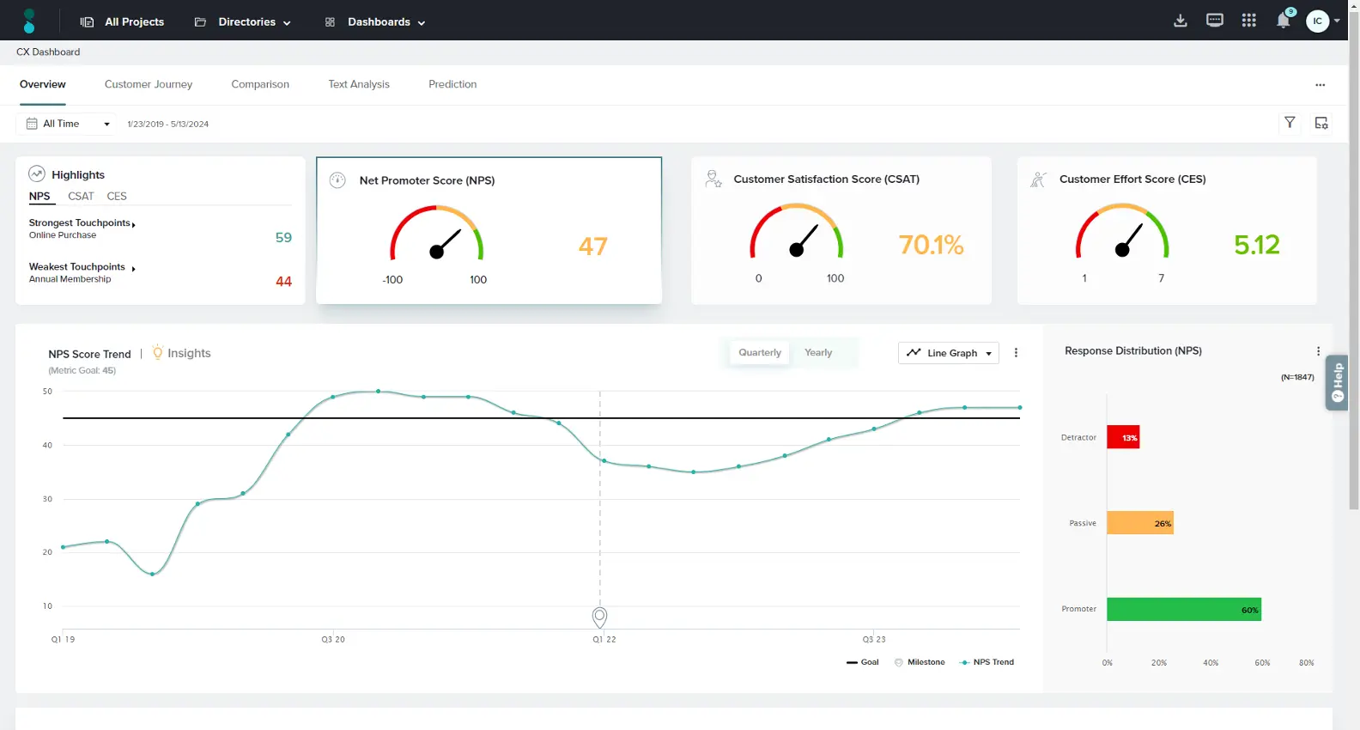
Task: Expand Weakest Touchpoints arrow
Action: pos(133,269)
